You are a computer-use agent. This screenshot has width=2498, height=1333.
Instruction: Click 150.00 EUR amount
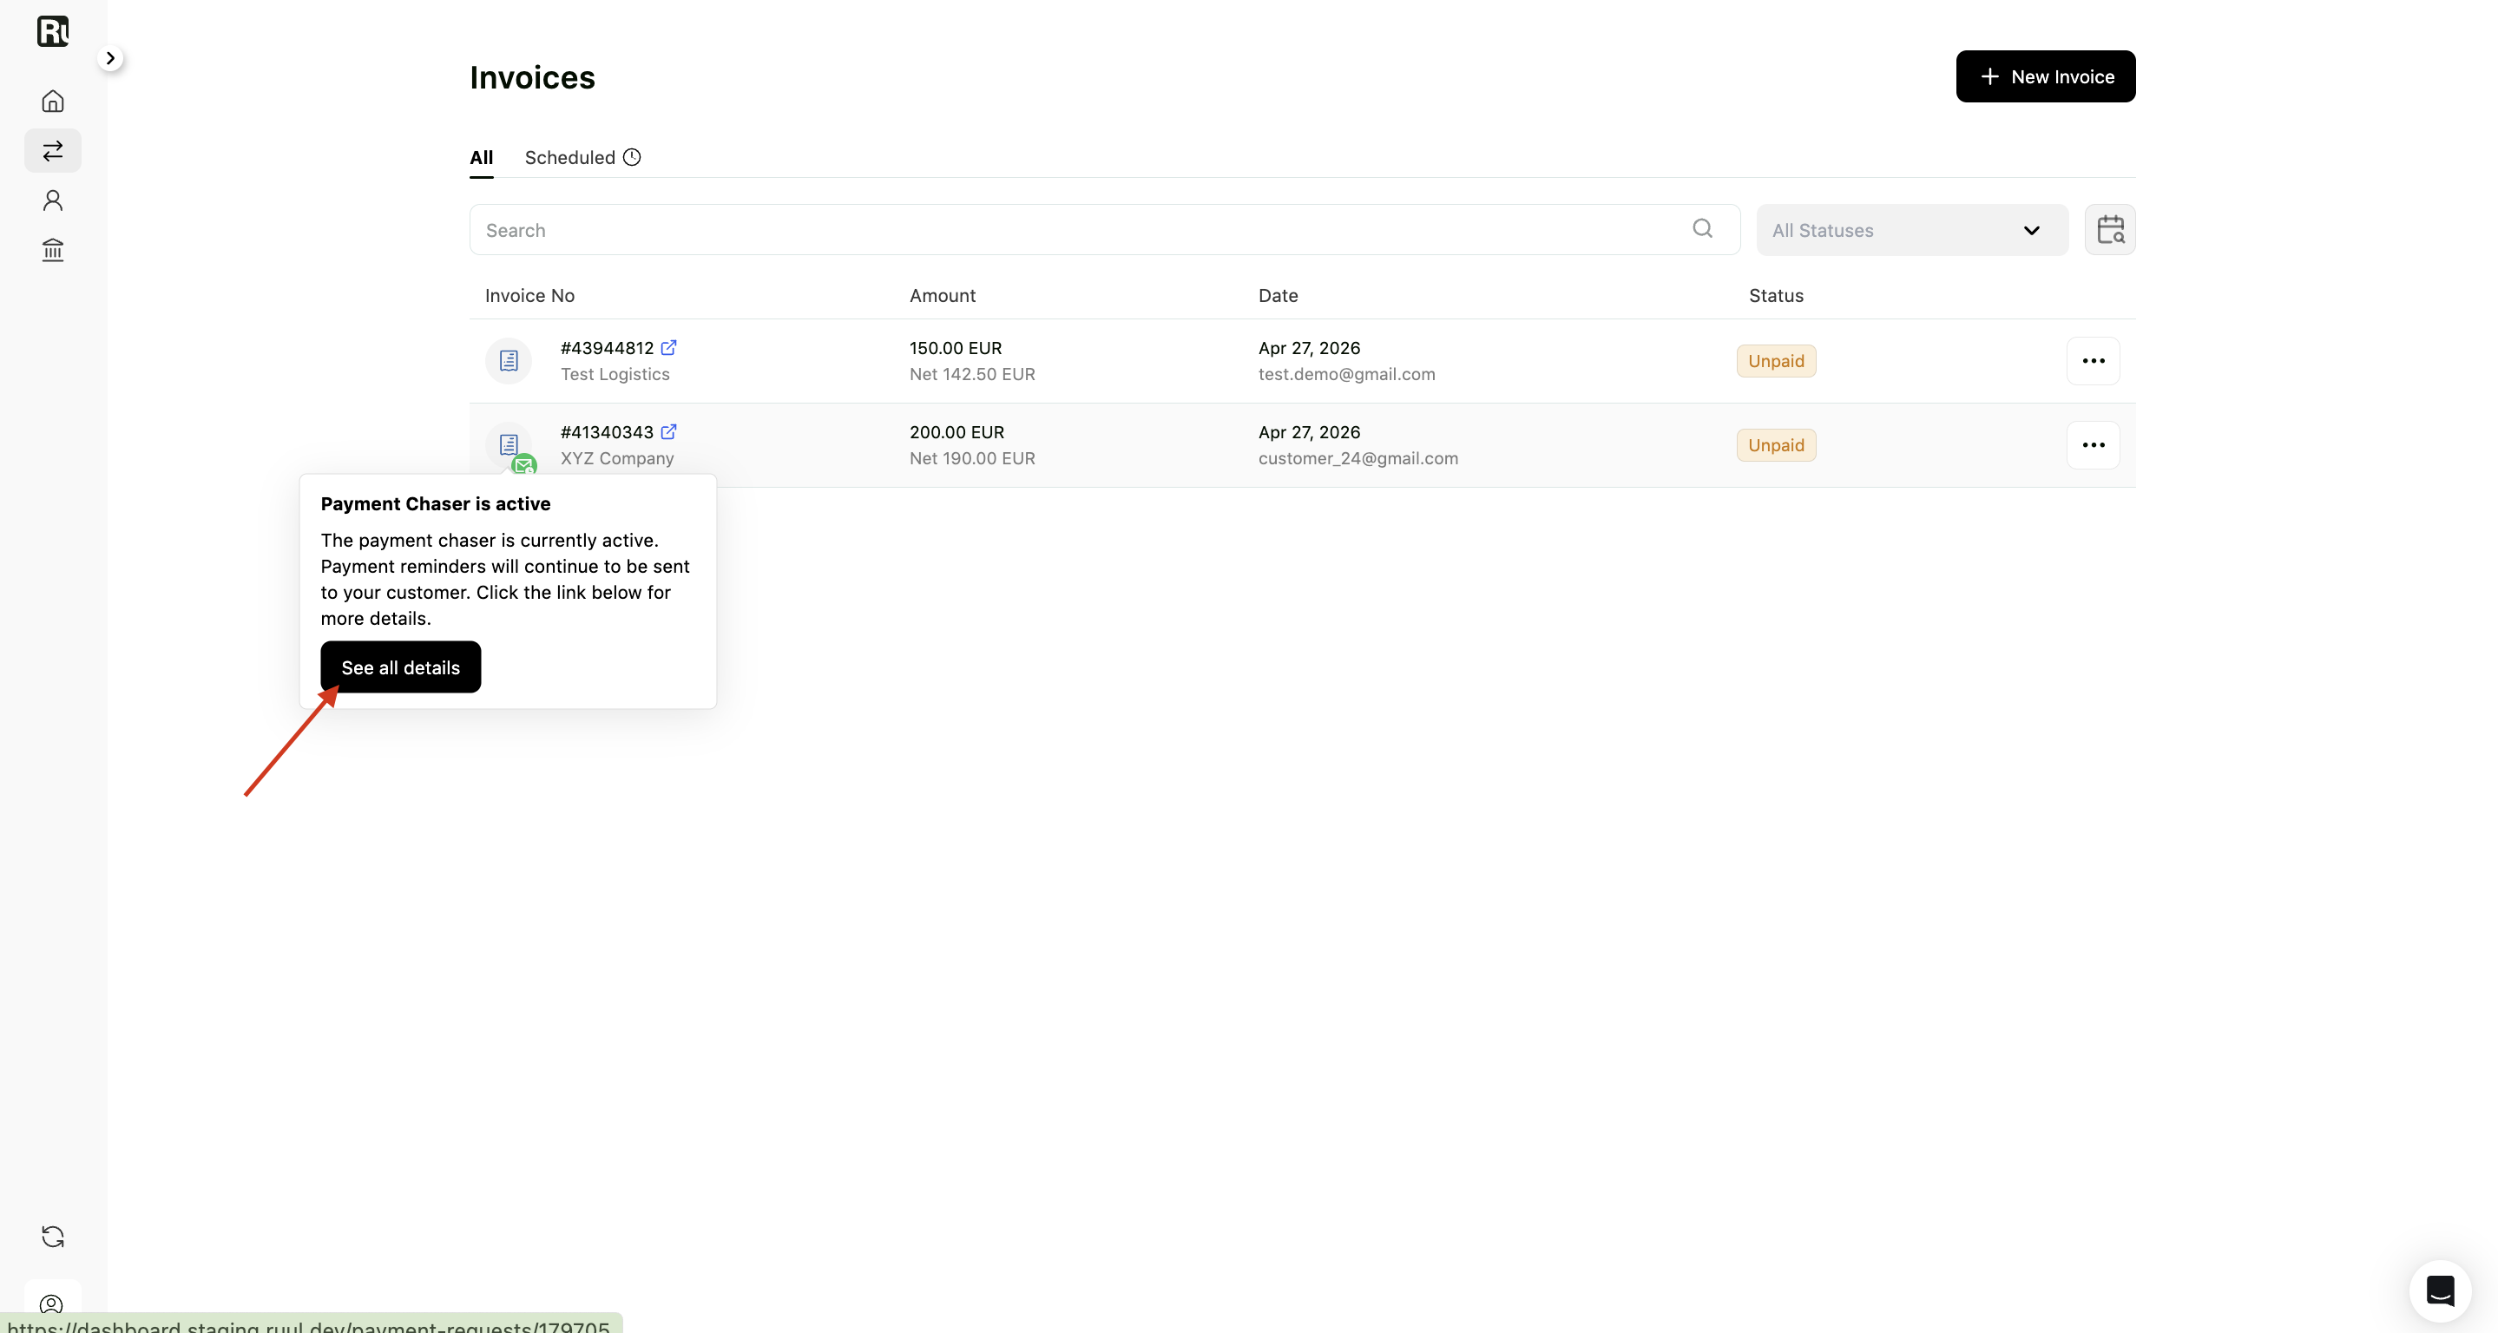click(x=955, y=347)
